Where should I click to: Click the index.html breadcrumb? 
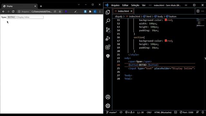tap(135, 16)
